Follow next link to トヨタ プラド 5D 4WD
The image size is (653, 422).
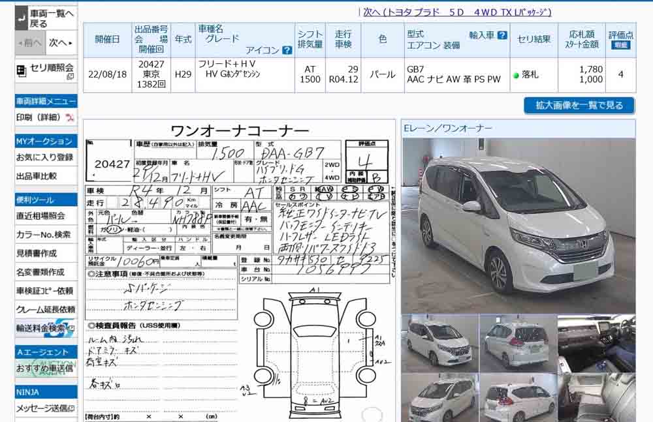click(457, 12)
